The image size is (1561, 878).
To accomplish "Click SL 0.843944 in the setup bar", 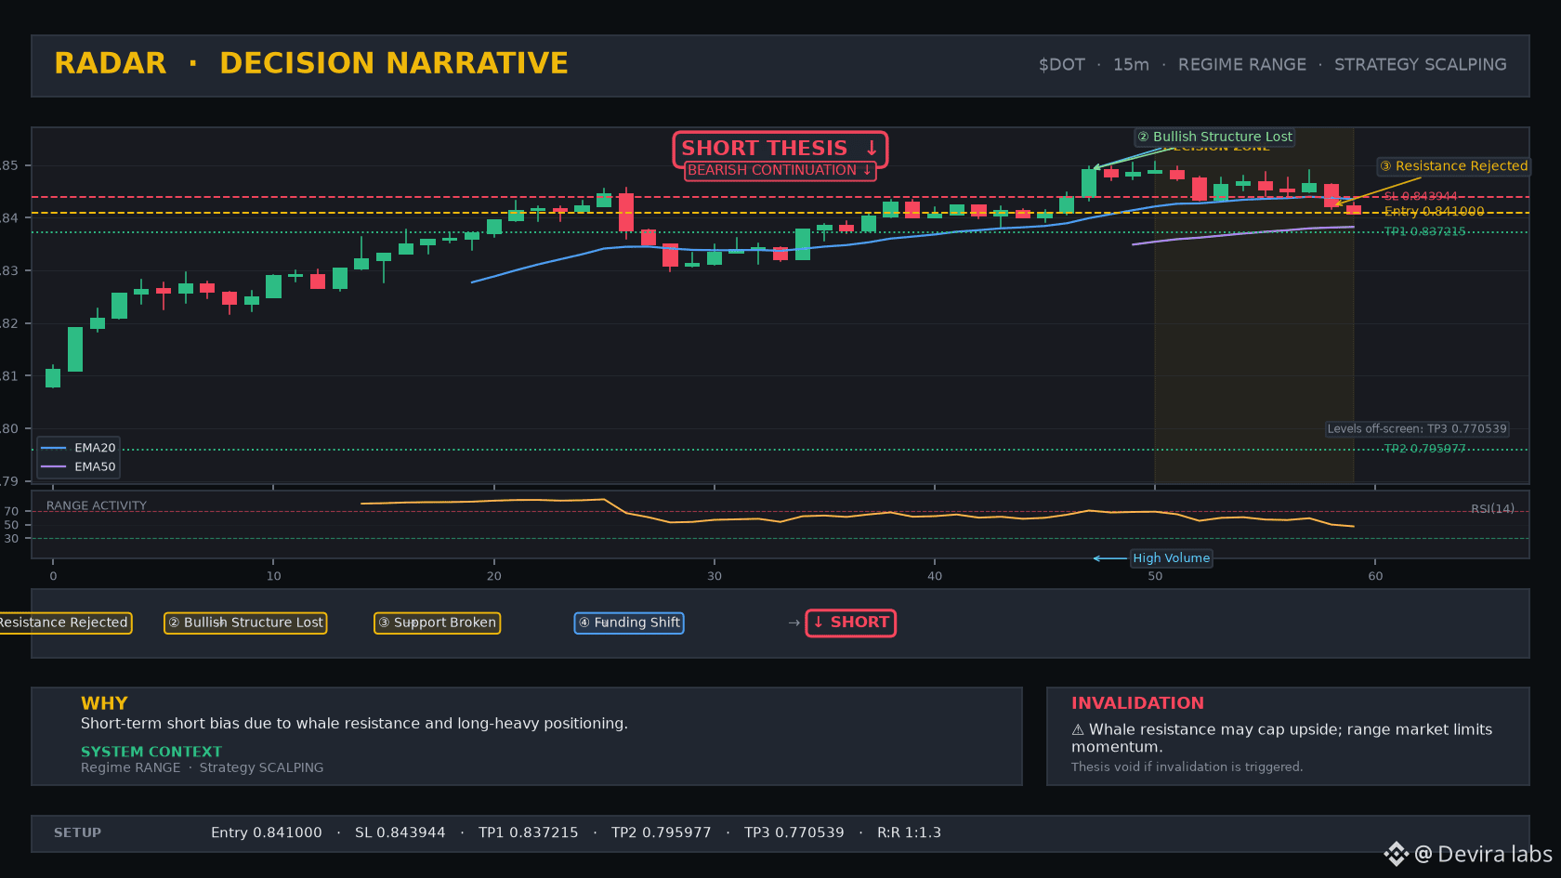I will [400, 833].
